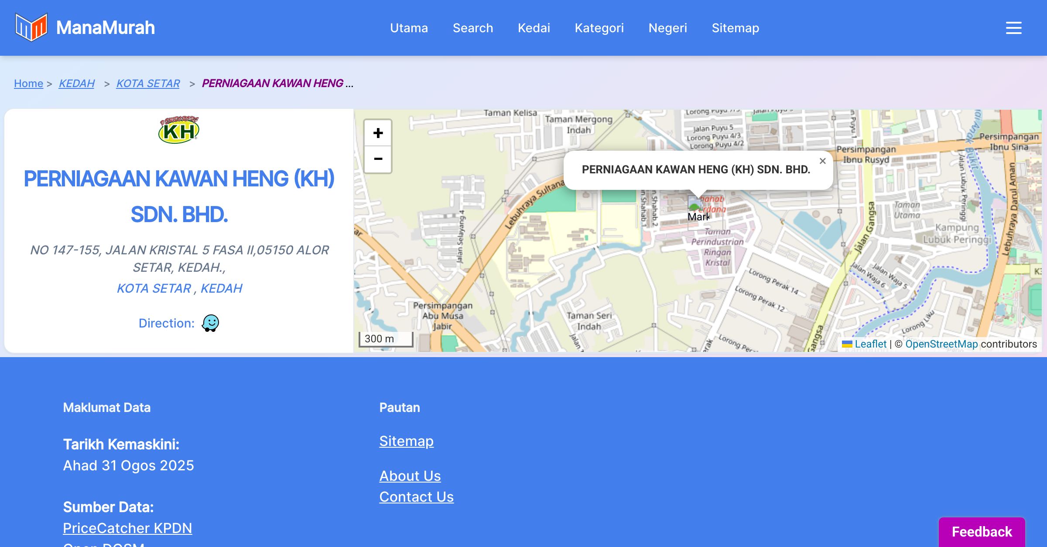Click the KH store logo
Screen dimensions: 1047x547
pyautogui.click(x=179, y=130)
